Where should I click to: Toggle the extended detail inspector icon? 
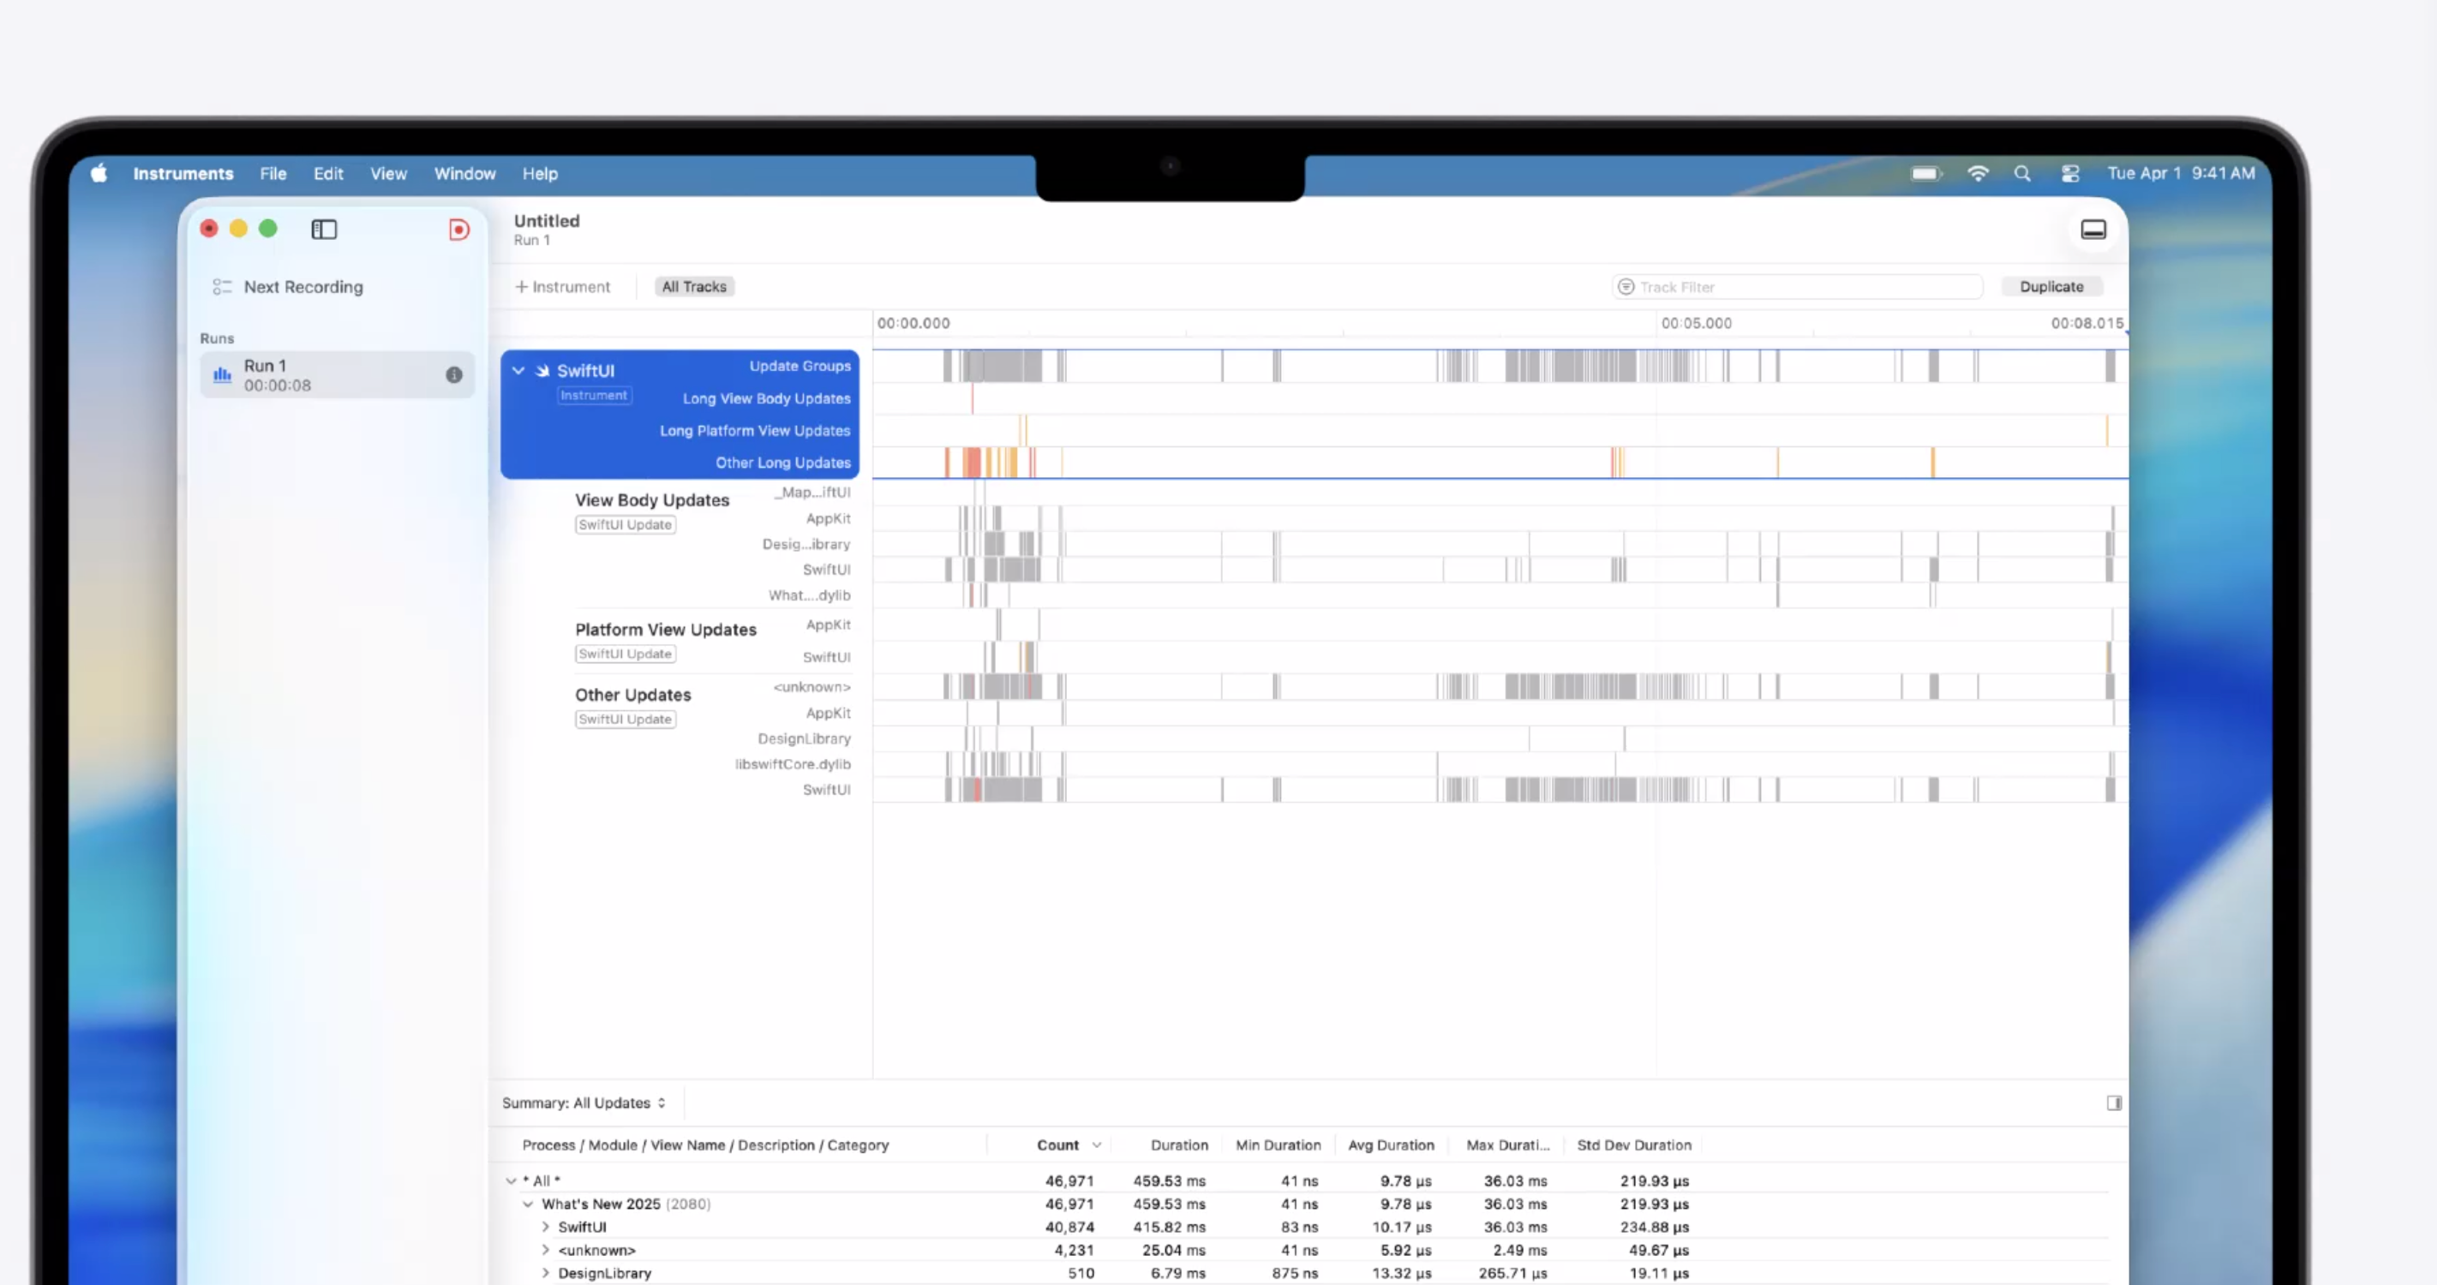coord(2113,1103)
